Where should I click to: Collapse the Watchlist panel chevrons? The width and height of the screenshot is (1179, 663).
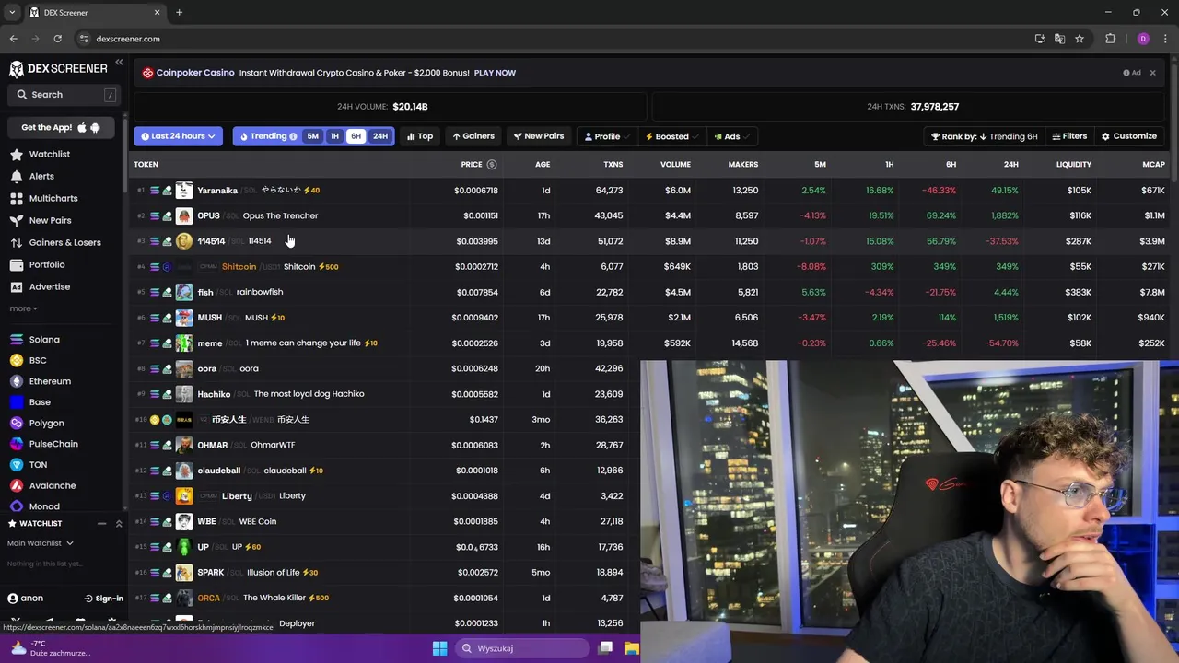coord(118,523)
